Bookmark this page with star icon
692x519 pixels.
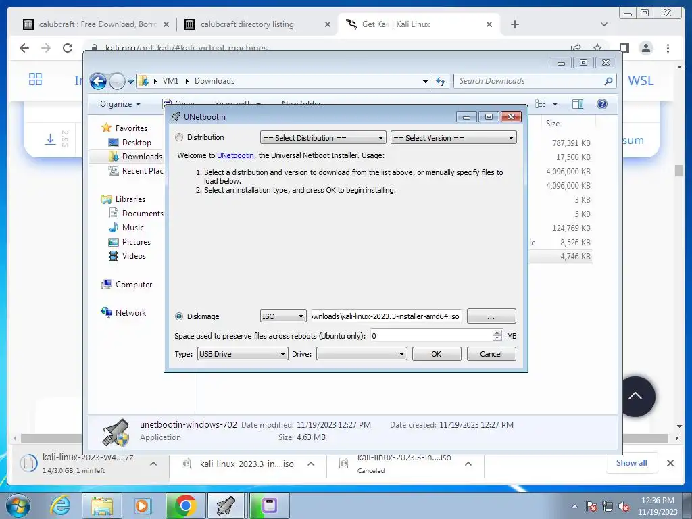[597, 47]
